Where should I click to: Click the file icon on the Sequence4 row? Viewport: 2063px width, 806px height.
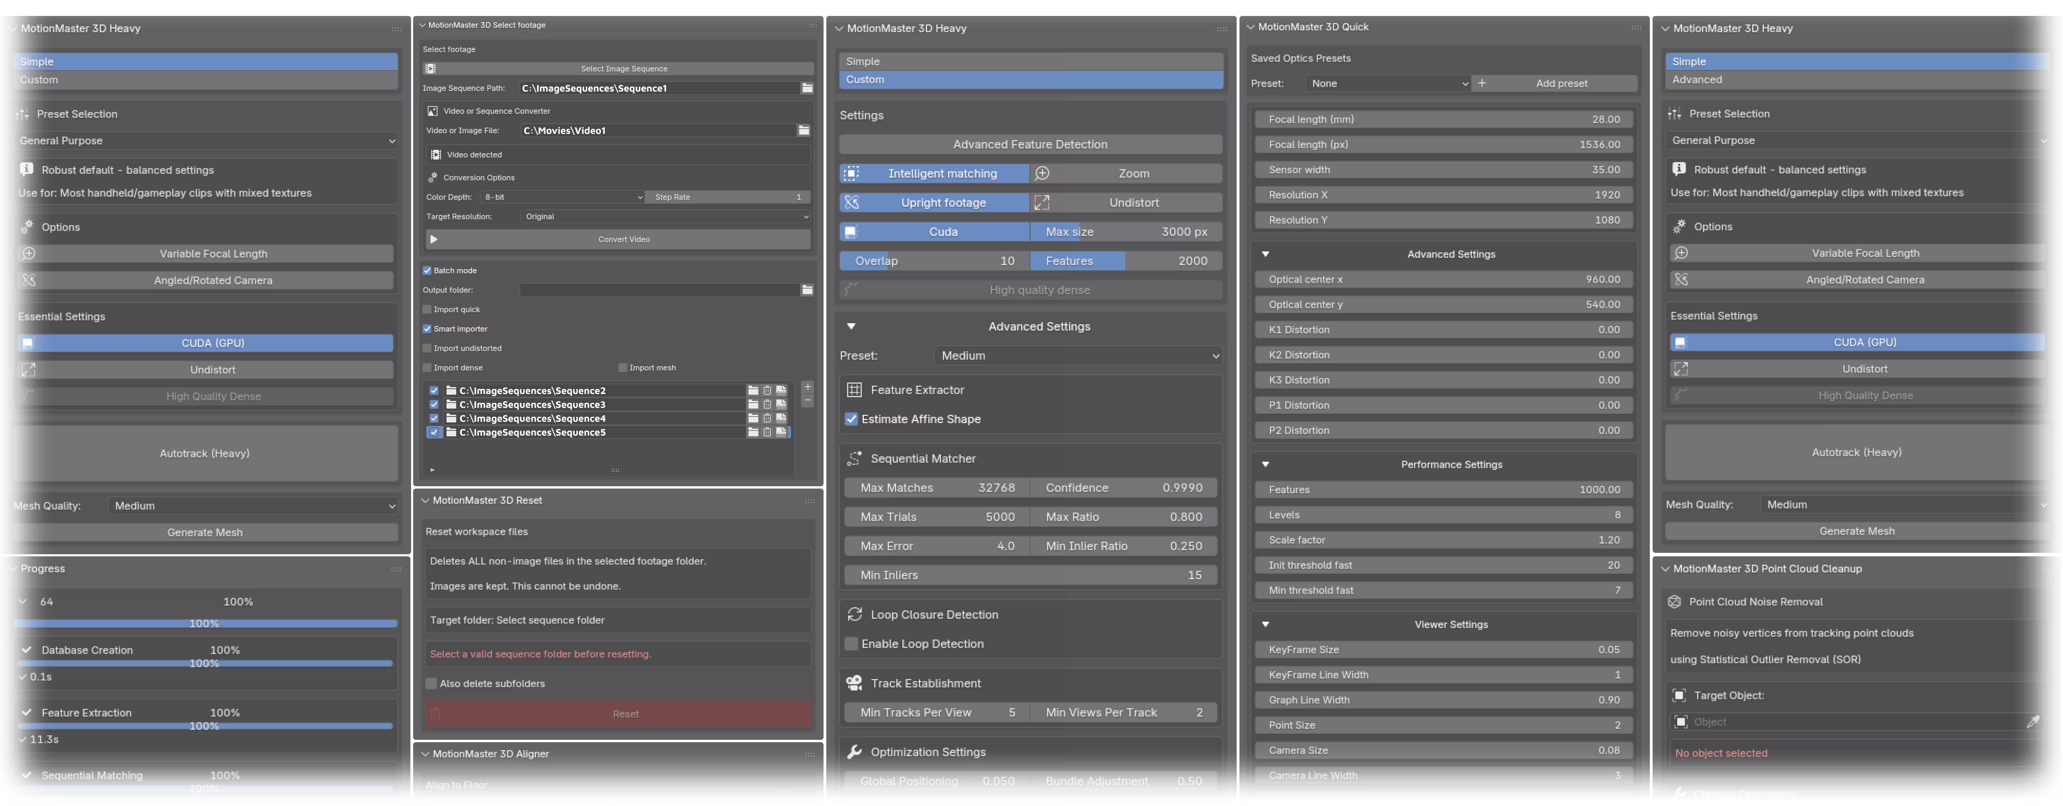coord(781,418)
